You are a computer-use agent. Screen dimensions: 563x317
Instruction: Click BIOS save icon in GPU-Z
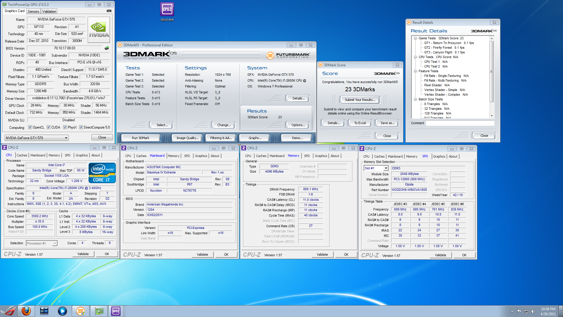coord(107,48)
